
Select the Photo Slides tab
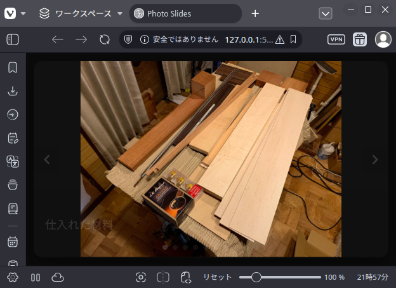[185, 13]
